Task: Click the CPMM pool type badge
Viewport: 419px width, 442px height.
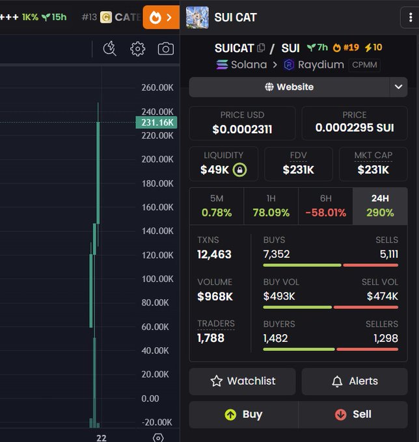Action: [x=364, y=65]
